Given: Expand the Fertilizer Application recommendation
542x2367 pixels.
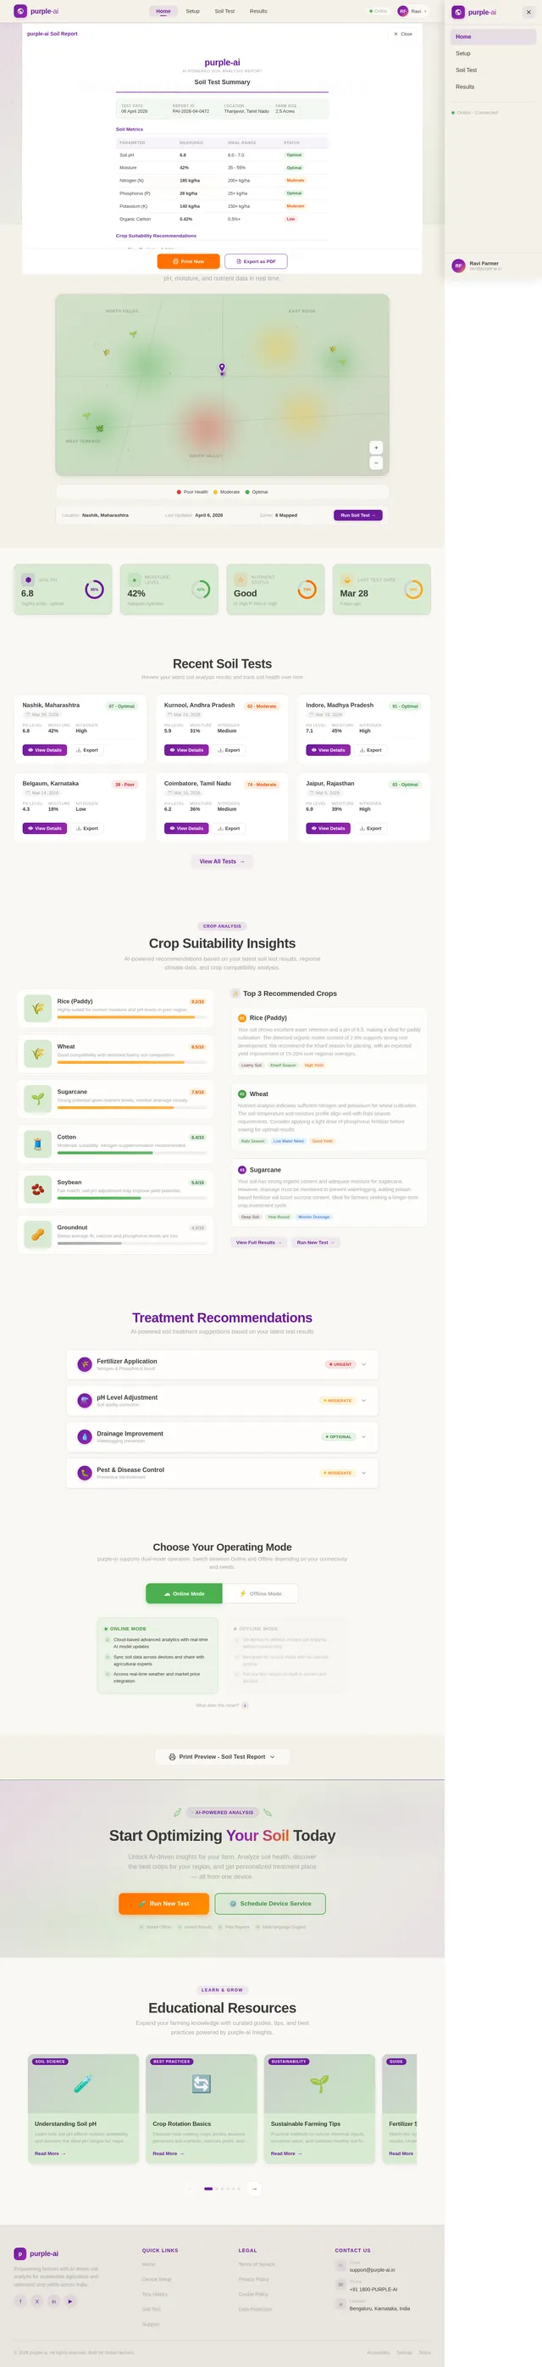Looking at the screenshot, I should [222, 1364].
